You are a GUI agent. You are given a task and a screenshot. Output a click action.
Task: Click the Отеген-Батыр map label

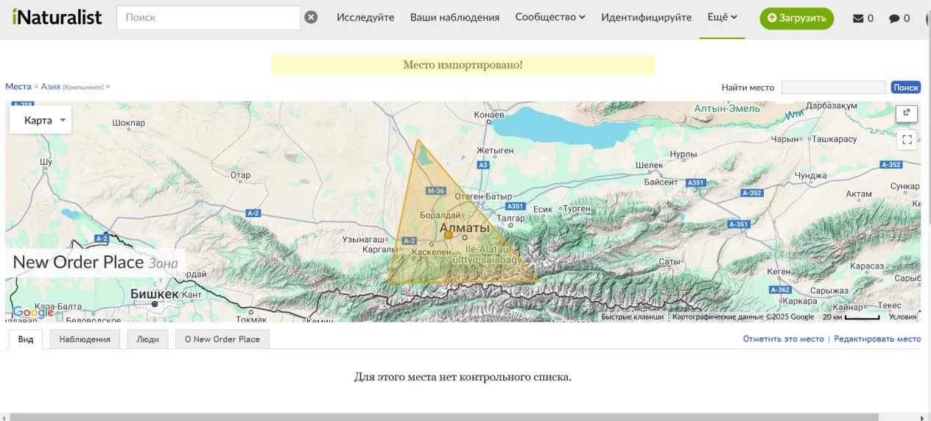[483, 197]
